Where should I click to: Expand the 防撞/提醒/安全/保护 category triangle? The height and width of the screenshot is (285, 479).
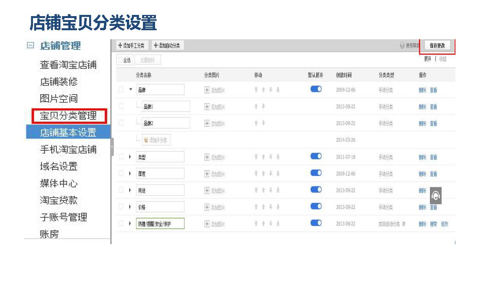tap(130, 223)
